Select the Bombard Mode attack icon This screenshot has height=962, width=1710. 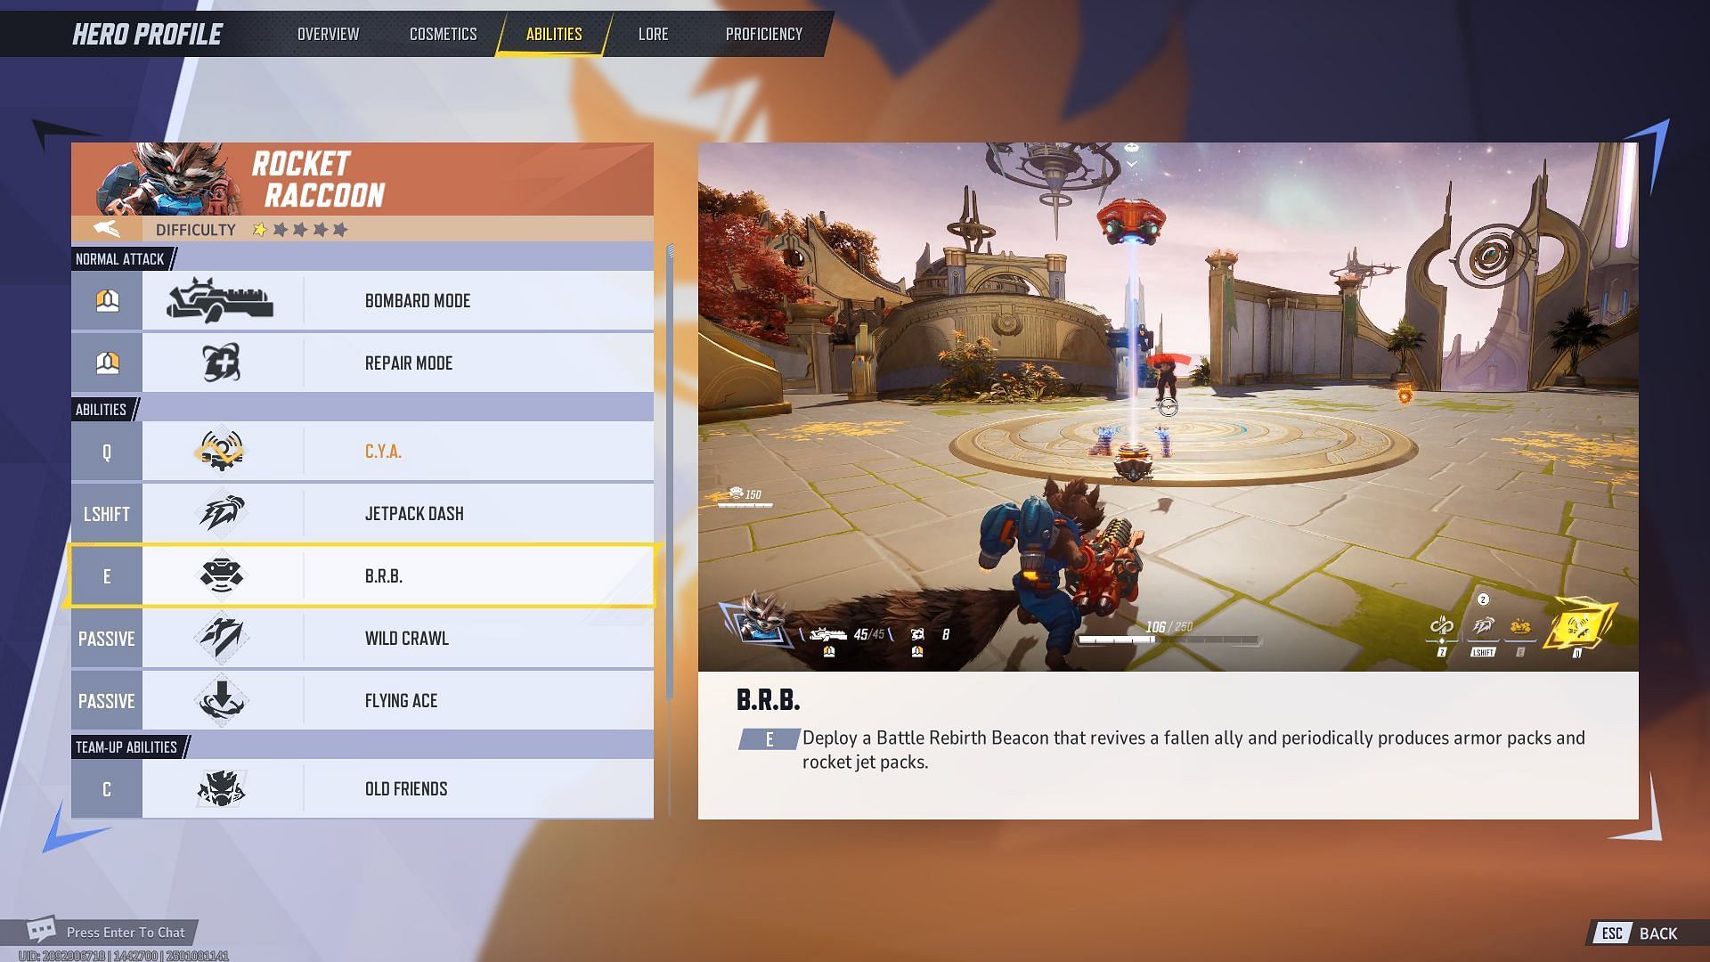click(220, 301)
